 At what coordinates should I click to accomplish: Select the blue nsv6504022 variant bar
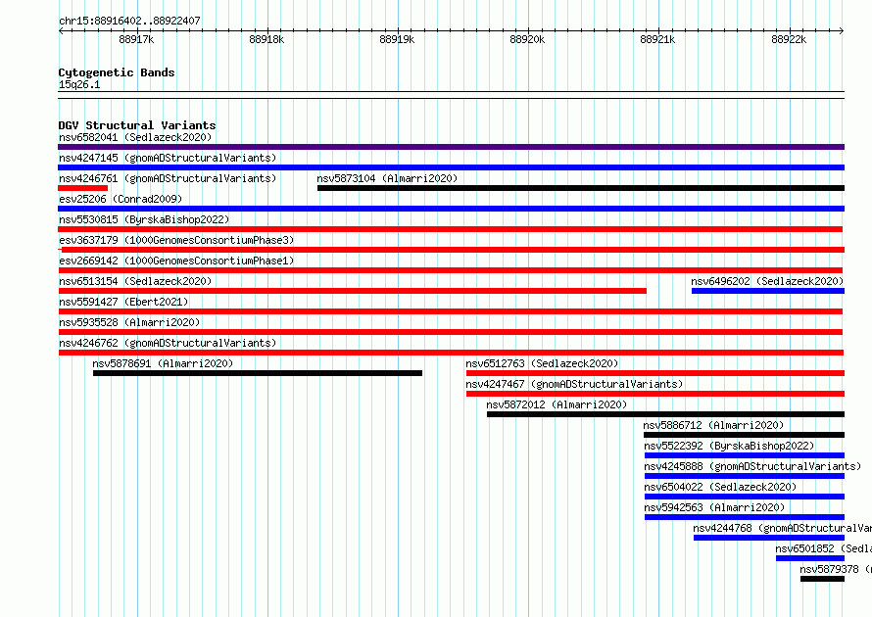pyautogui.click(x=745, y=497)
